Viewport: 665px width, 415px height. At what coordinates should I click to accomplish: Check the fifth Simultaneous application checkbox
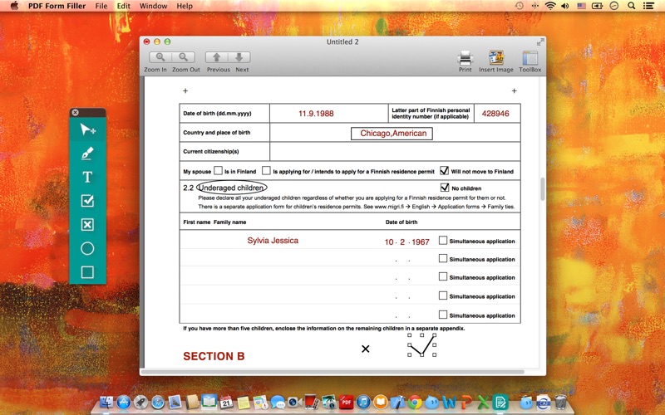[x=443, y=315]
